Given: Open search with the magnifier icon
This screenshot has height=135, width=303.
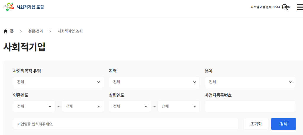Looking at the screenshot, I should tap(285, 7).
